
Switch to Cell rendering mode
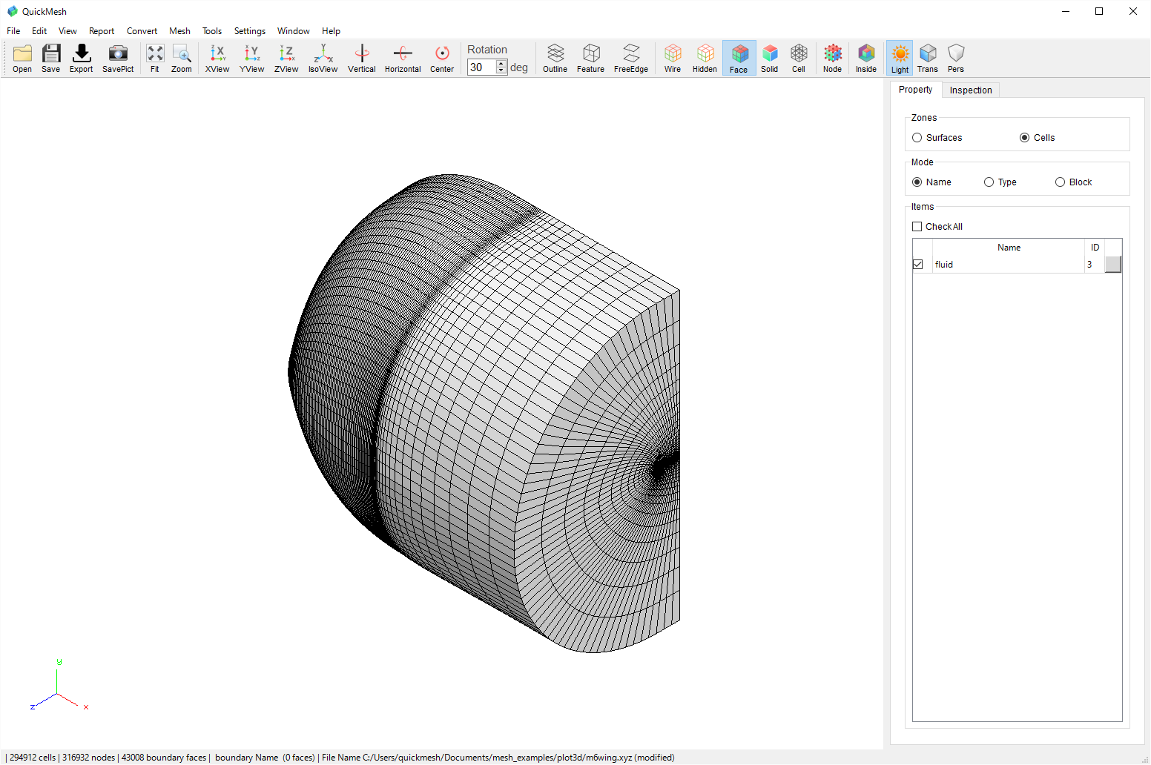click(x=799, y=58)
